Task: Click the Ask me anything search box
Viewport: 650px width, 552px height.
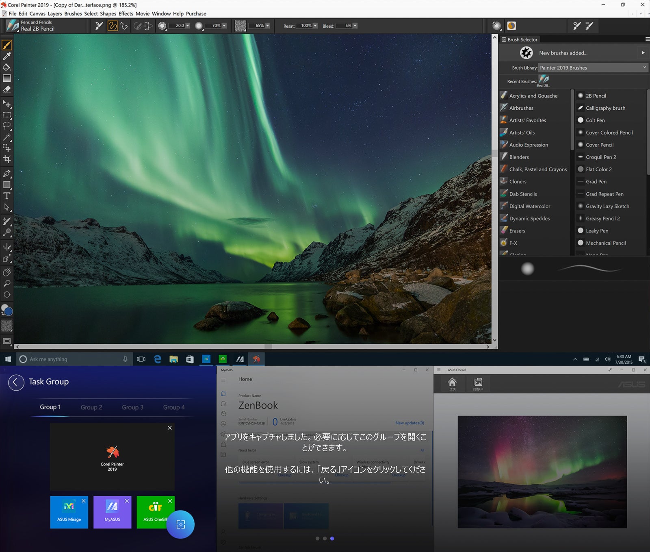Action: 75,359
